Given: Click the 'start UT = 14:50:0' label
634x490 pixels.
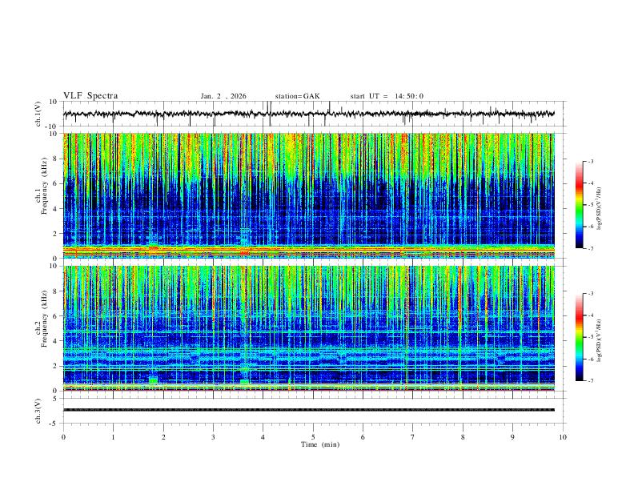Looking at the screenshot, I should [x=387, y=96].
